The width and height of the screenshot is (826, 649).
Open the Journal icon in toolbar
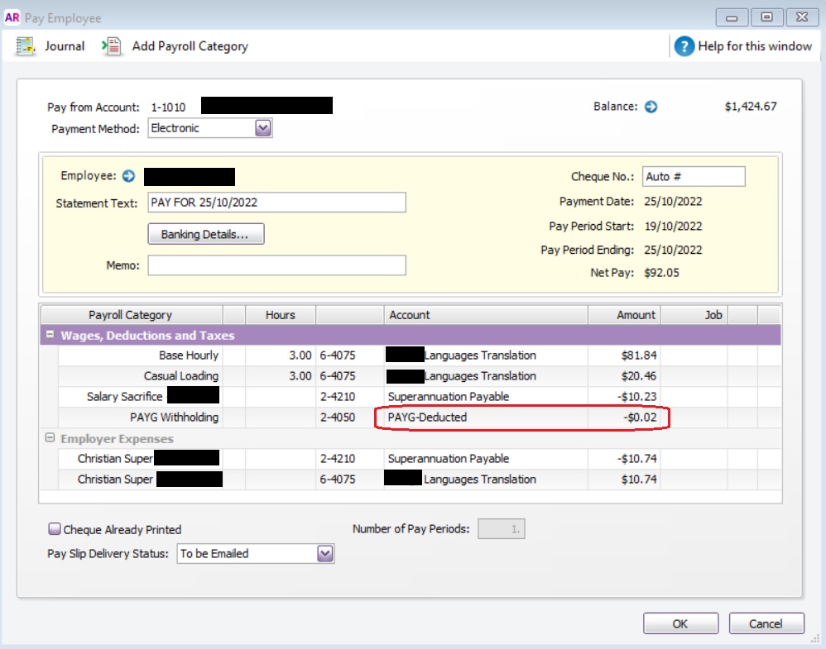25,46
